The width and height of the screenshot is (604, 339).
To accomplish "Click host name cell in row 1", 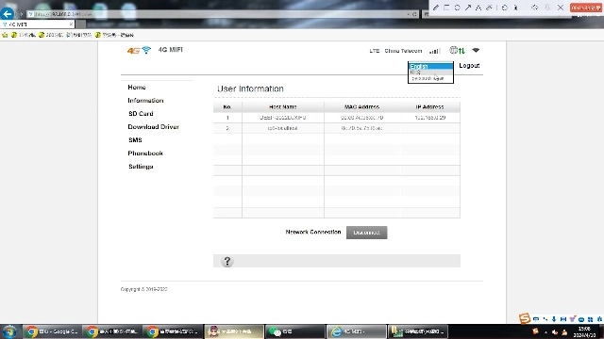I will [x=283, y=118].
